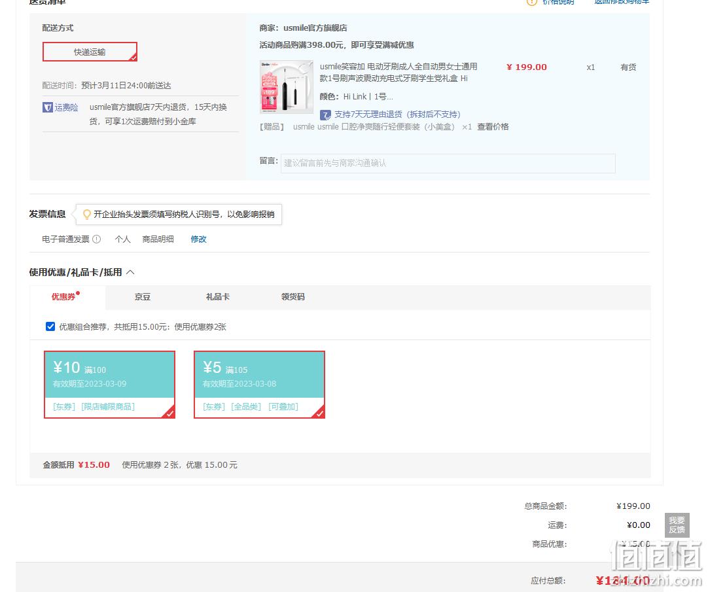Click the 有货 stock status text
The image size is (708, 592).
628,67
